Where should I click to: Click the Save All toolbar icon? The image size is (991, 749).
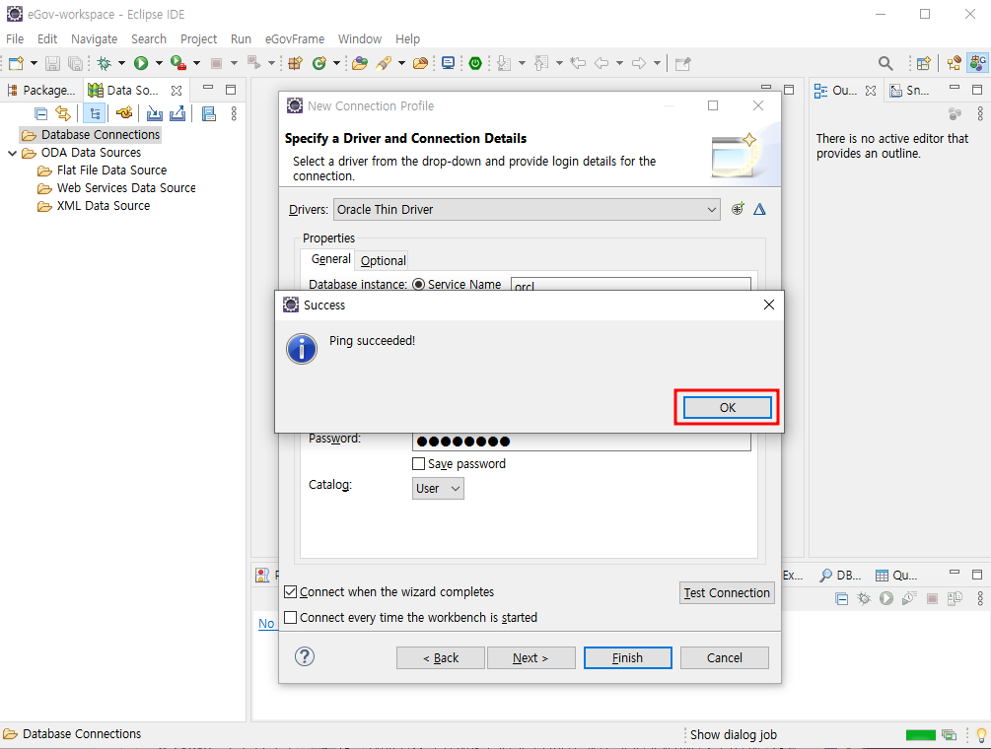pos(75,63)
